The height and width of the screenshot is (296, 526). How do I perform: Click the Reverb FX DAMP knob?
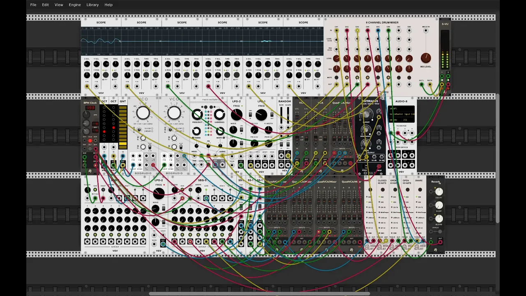click(x=439, y=205)
